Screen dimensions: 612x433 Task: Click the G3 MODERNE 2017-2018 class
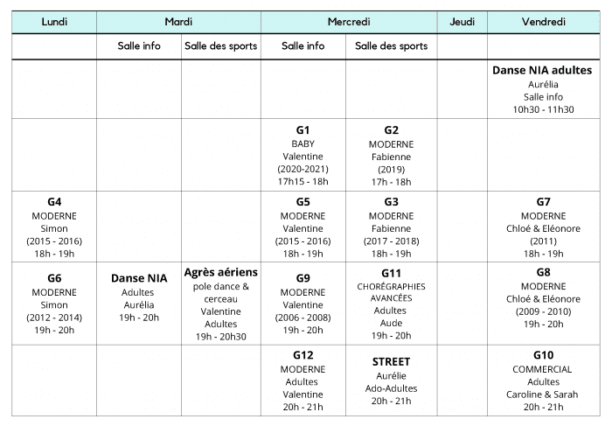coord(391,226)
